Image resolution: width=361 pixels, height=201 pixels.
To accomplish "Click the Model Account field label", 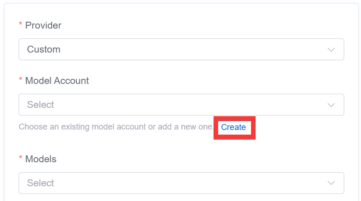I will pos(57,81).
